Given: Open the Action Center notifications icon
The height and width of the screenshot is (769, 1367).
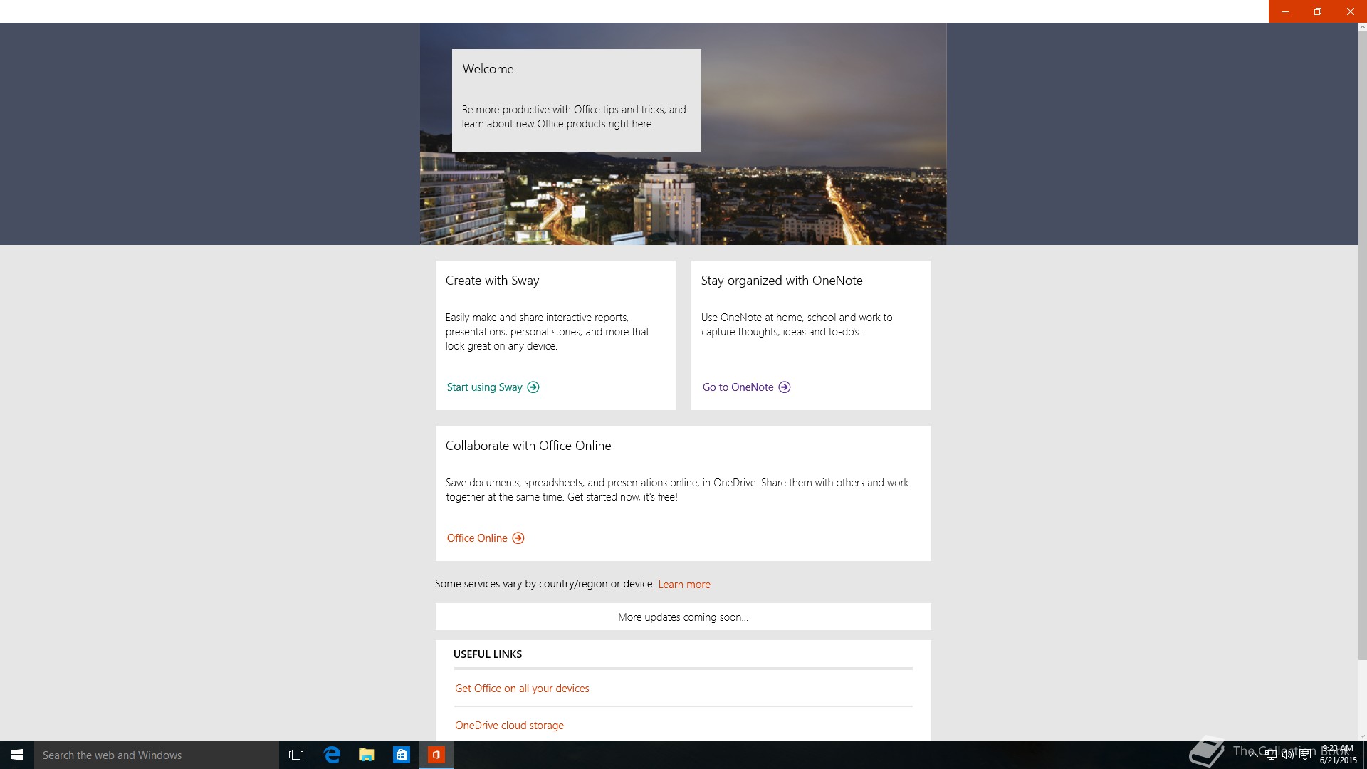Looking at the screenshot, I should (1305, 755).
